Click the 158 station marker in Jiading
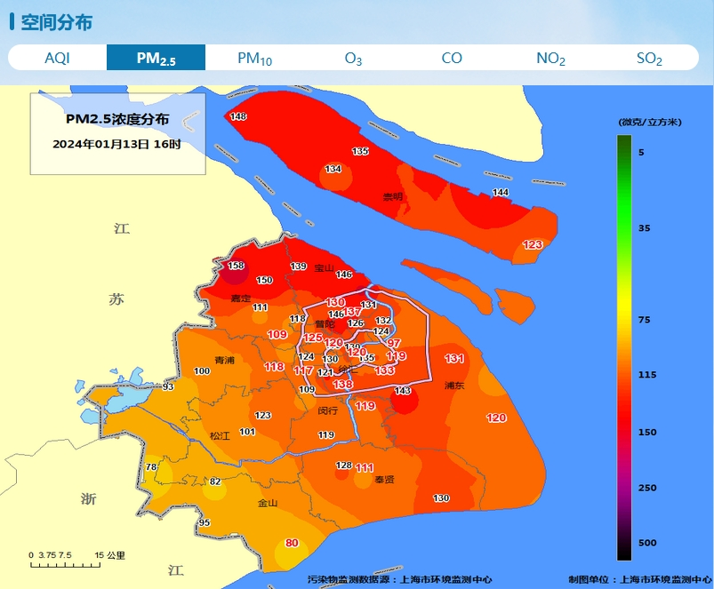 [x=237, y=266]
